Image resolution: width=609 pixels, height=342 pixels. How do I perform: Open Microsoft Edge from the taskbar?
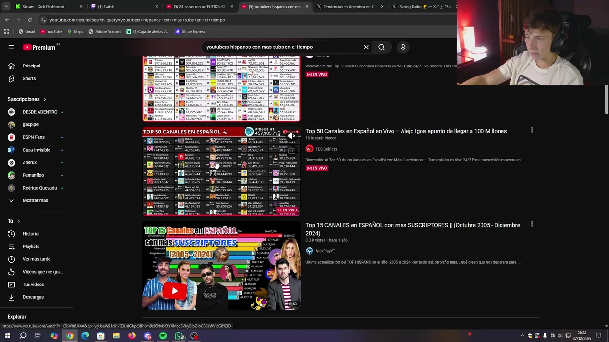click(x=85, y=336)
